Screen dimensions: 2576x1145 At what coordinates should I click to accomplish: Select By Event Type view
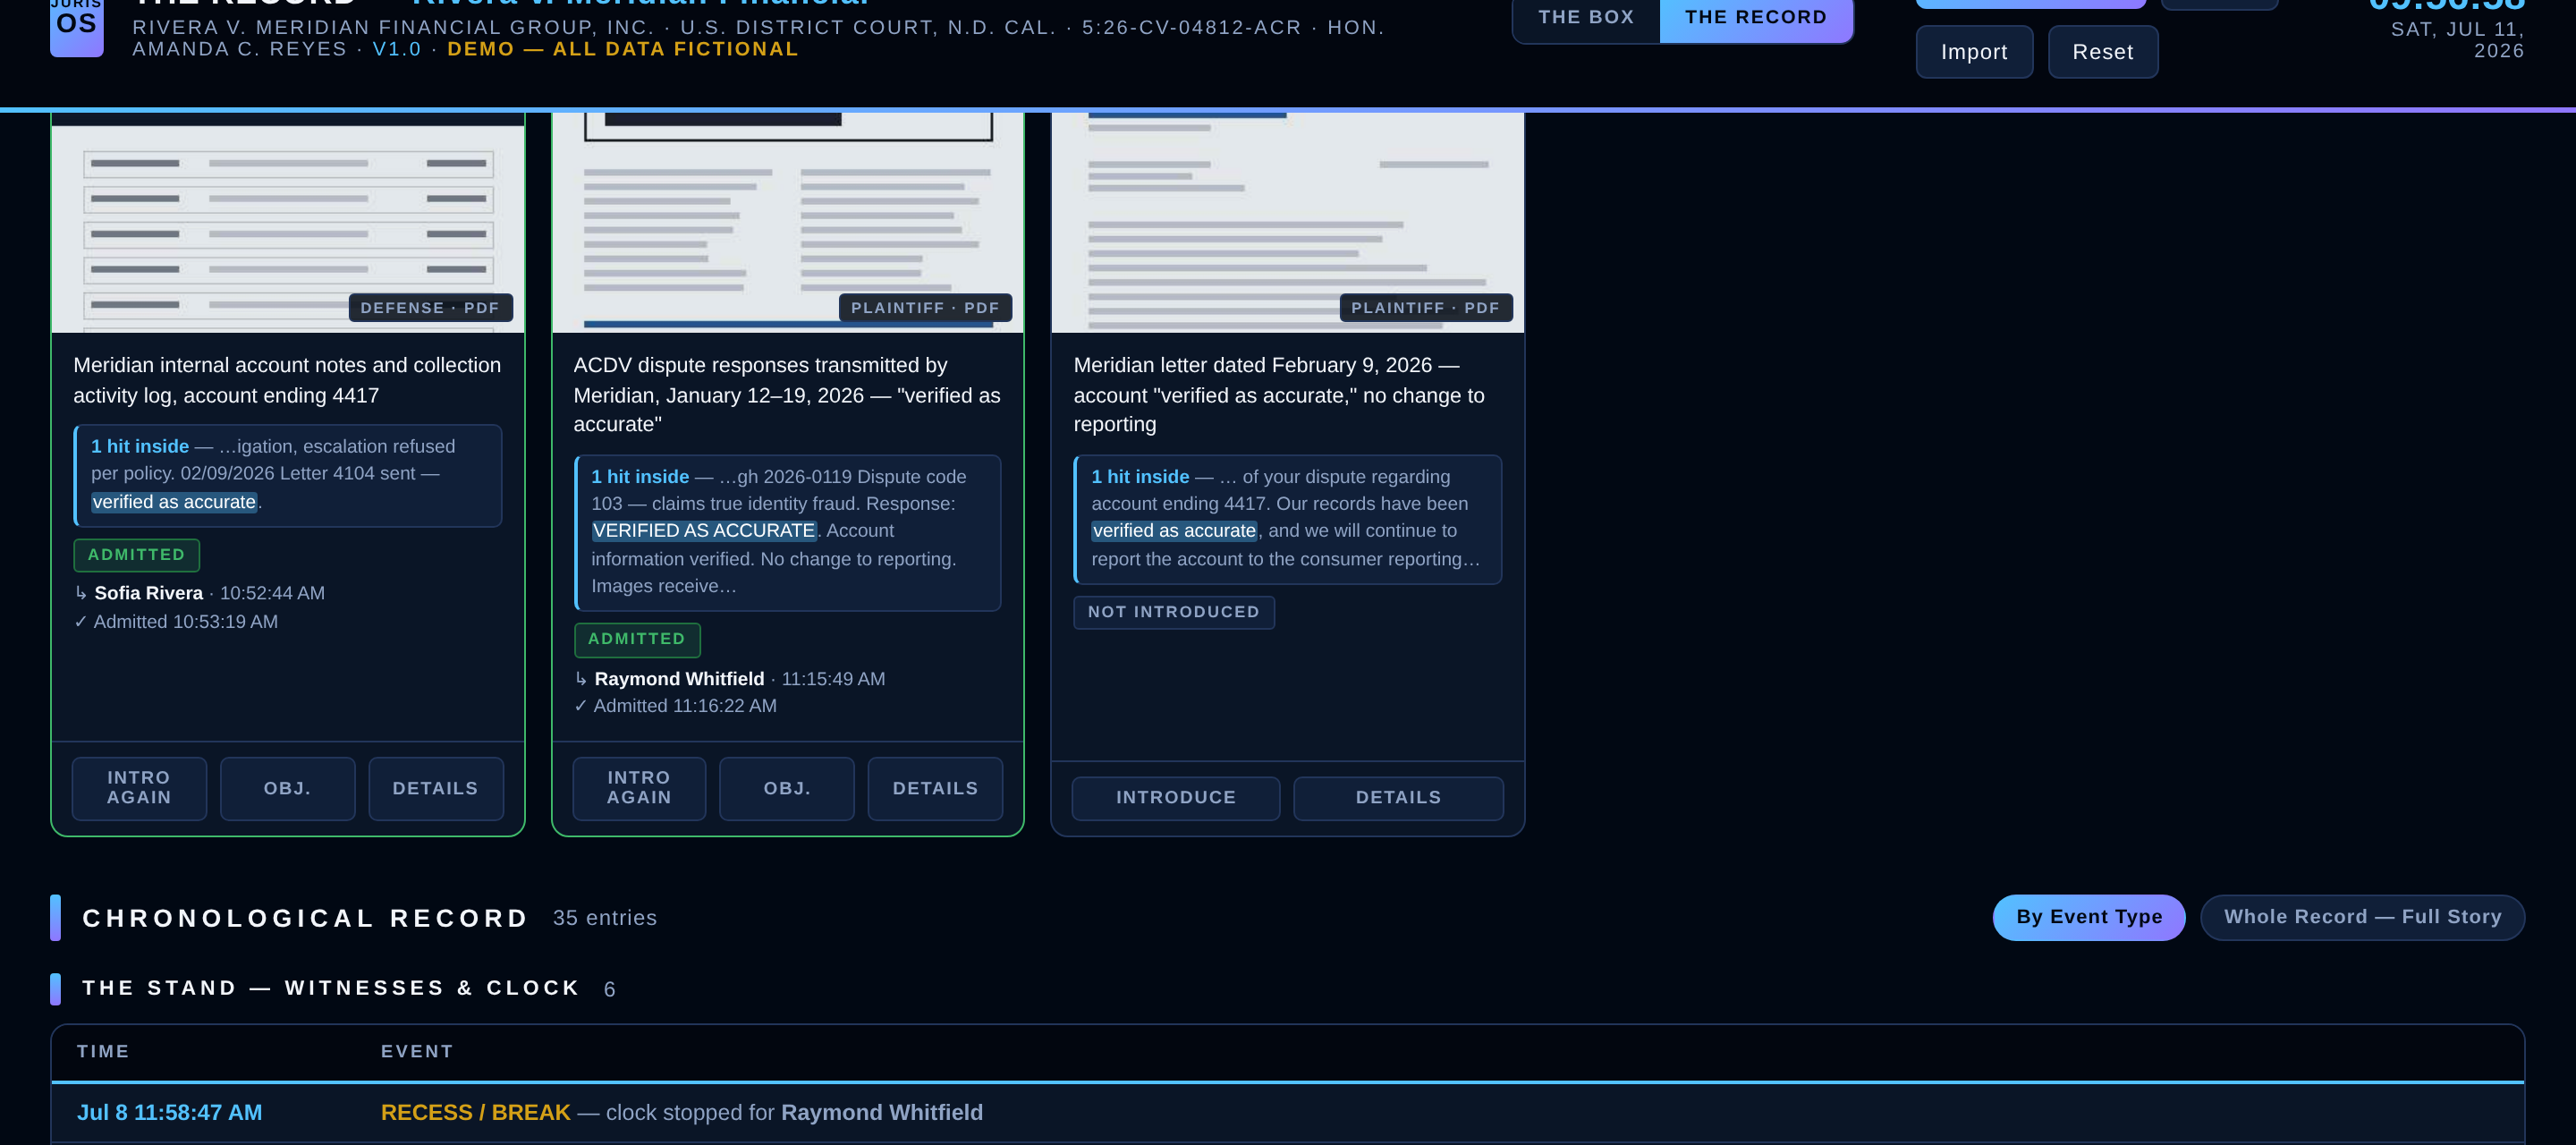(2089, 917)
